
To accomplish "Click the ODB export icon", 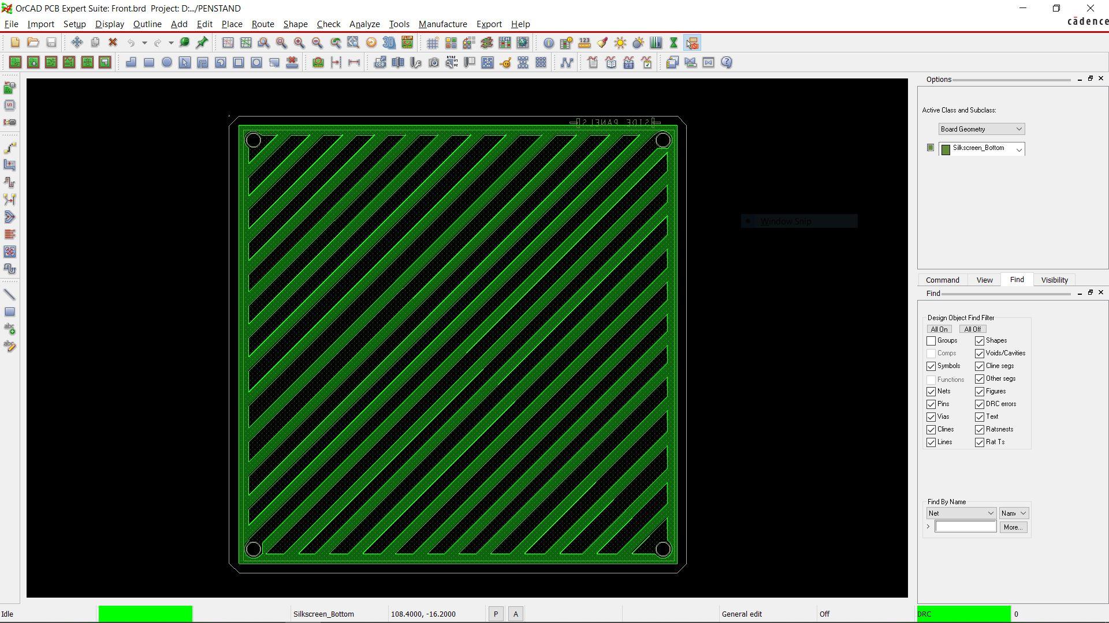I will (x=380, y=62).
